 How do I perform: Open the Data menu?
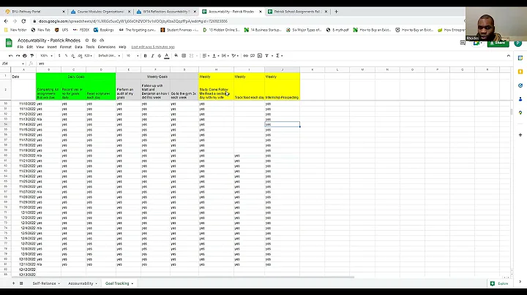click(x=78, y=47)
